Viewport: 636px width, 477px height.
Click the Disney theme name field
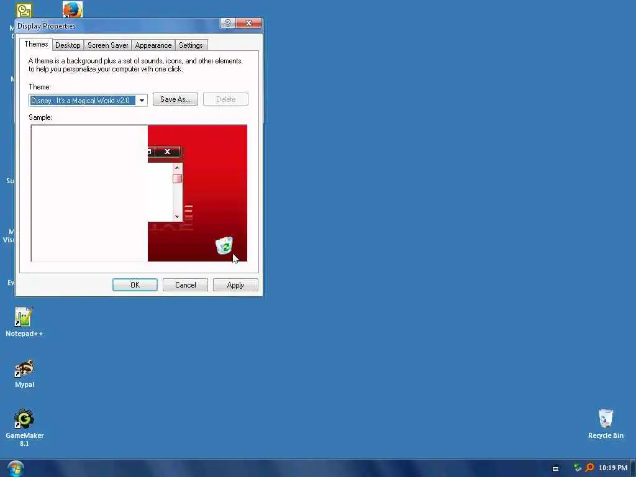(83, 100)
